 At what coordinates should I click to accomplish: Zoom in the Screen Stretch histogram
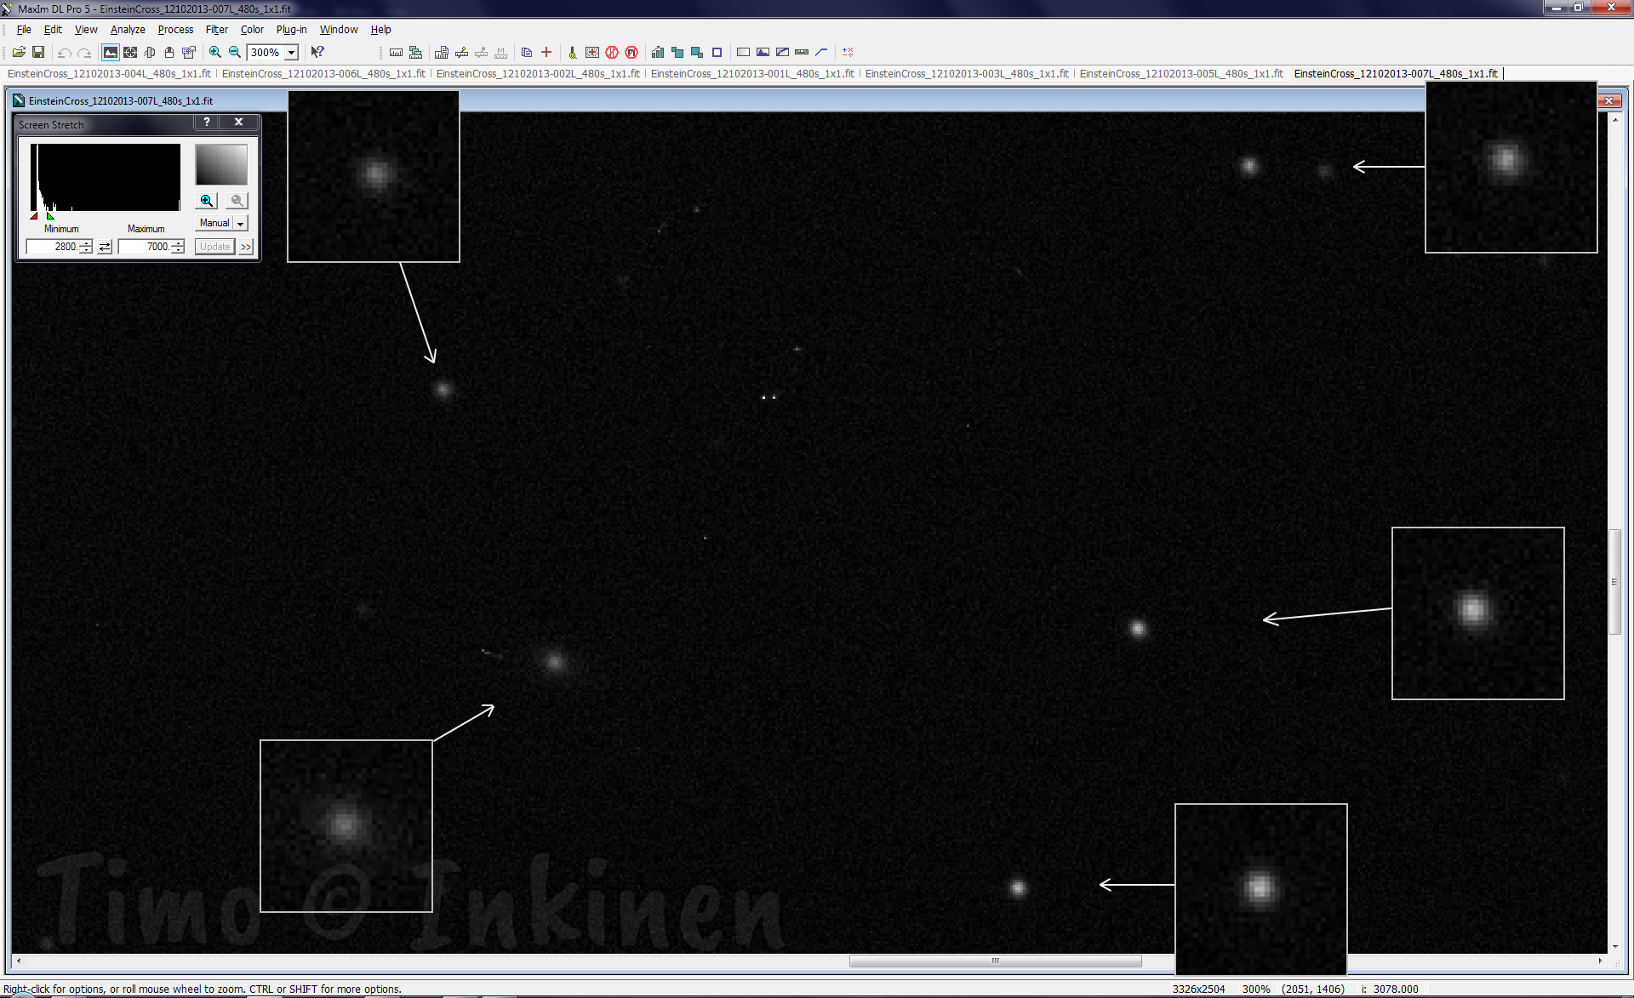pyautogui.click(x=207, y=201)
